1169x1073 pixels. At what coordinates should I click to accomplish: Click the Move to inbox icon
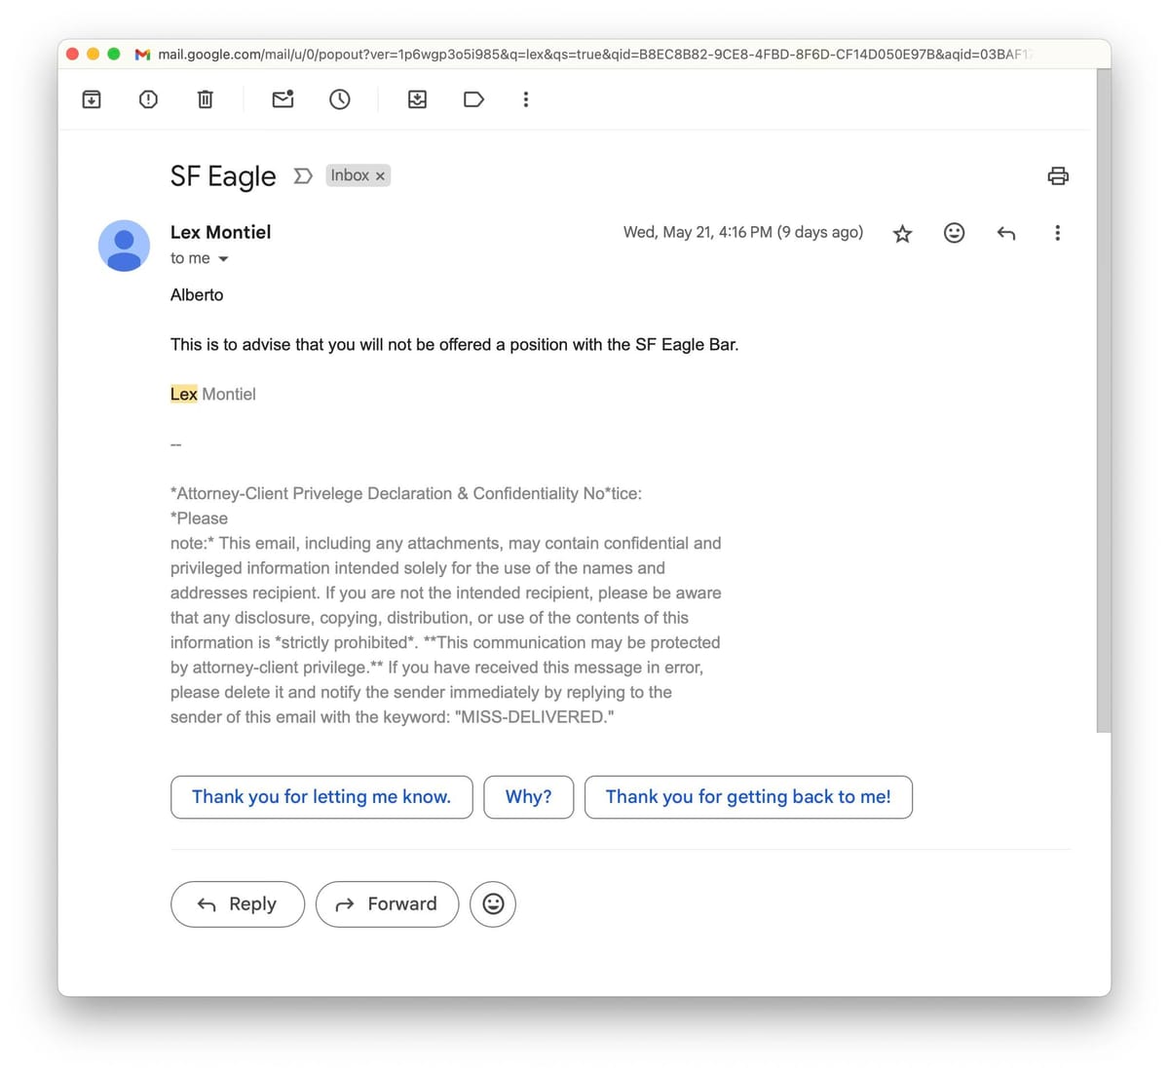[x=417, y=99]
